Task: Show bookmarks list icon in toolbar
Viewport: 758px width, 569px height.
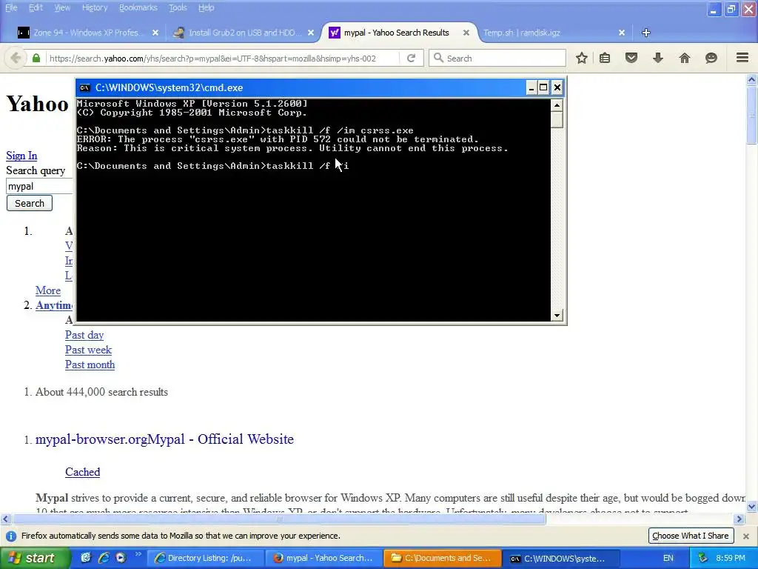Action: tap(605, 58)
